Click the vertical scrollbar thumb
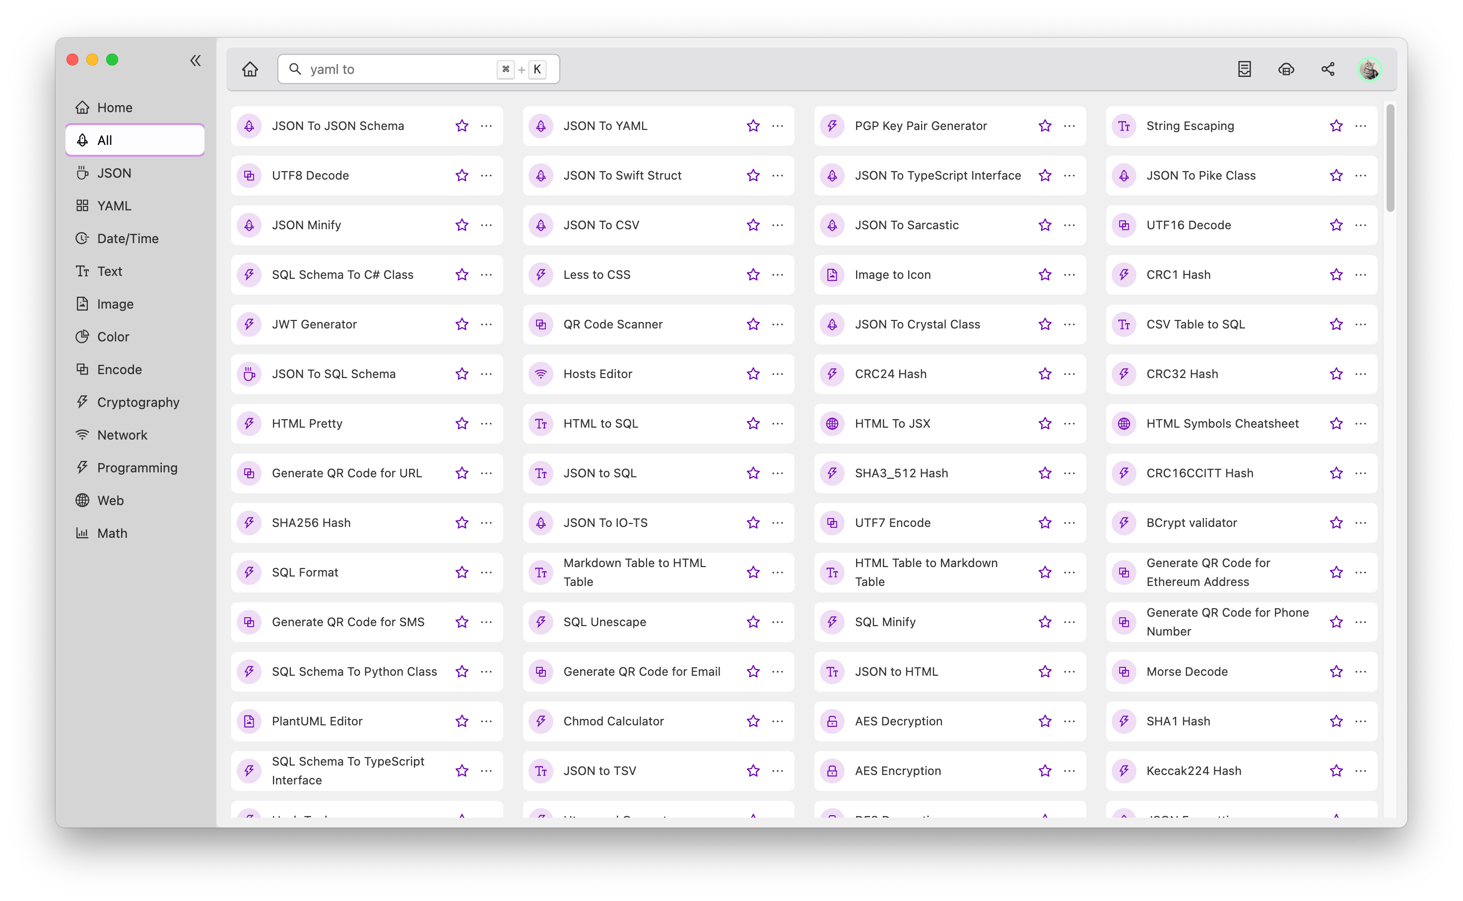Image resolution: width=1463 pixels, height=901 pixels. [x=1391, y=158]
